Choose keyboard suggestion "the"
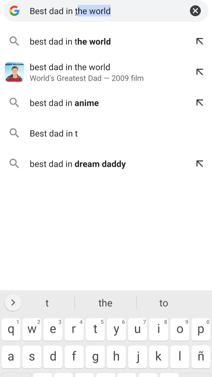This screenshot has width=212, height=377. 105,303
